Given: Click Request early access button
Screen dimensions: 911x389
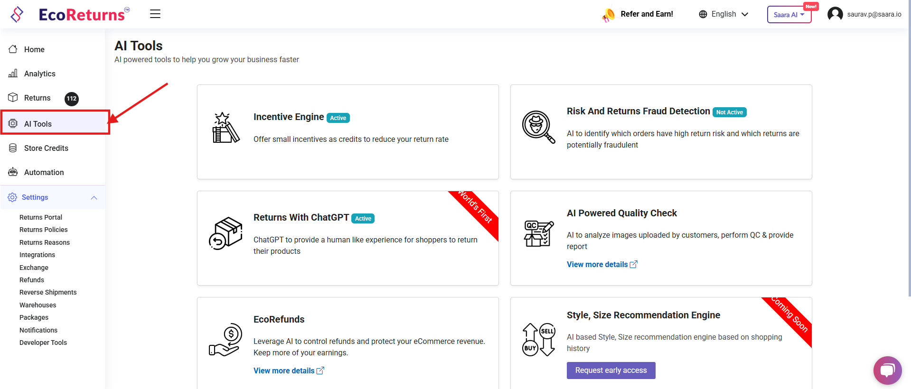Looking at the screenshot, I should (610, 370).
